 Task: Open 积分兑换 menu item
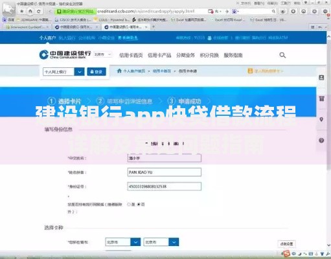pos(209,55)
